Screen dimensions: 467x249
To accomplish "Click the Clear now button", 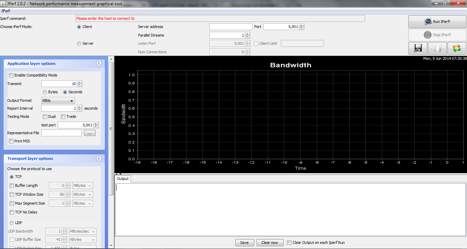I will click(x=270, y=243).
